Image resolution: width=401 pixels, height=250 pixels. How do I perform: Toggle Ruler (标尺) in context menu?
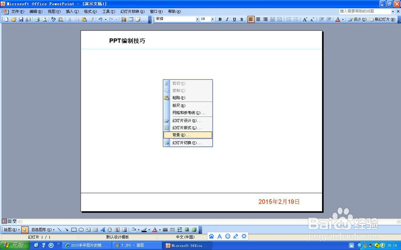coord(188,105)
